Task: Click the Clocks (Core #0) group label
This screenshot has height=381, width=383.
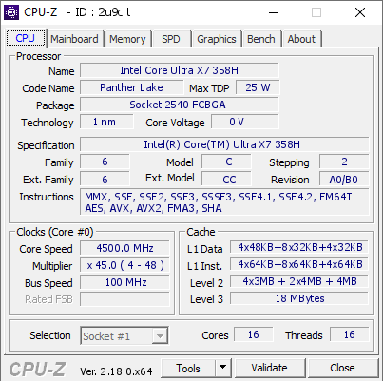Action: tap(55, 232)
